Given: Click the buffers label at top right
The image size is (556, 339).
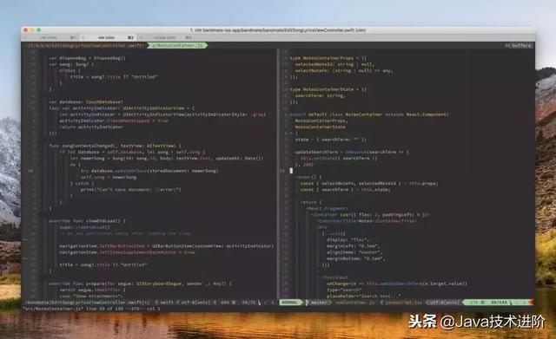Looking at the screenshot, I should [x=519, y=45].
